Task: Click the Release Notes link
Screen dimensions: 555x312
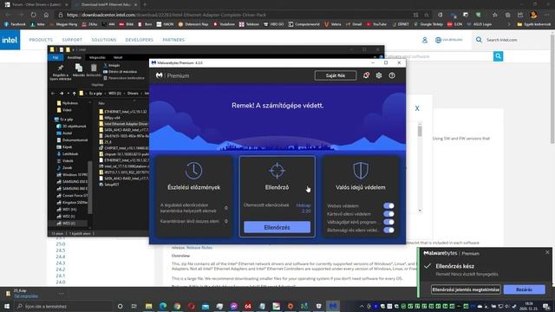Action: (x=199, y=248)
